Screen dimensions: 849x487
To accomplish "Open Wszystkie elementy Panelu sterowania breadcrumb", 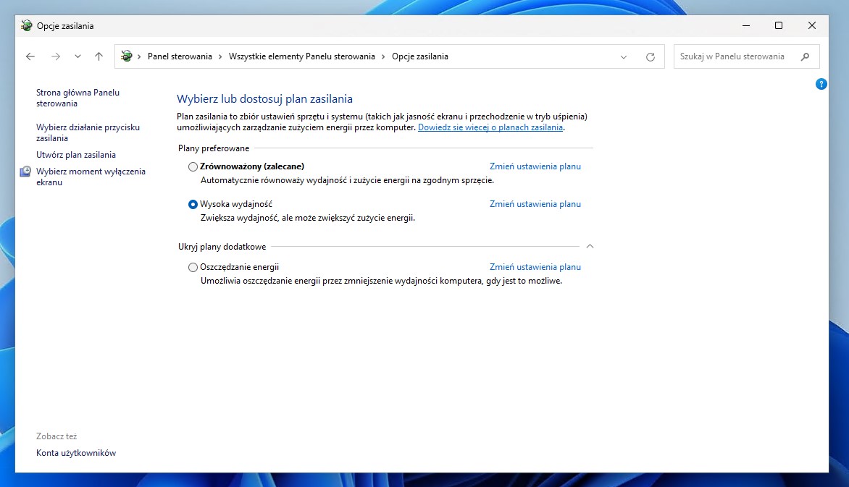I will click(301, 56).
